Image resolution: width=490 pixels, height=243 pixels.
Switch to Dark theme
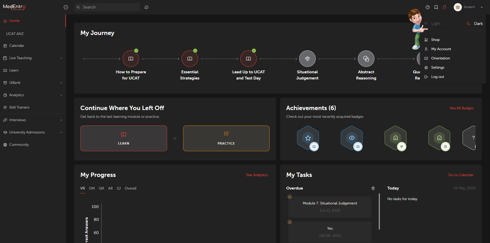[x=475, y=24]
